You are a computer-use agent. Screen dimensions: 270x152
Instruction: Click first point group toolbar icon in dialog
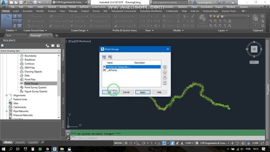pos(104,57)
